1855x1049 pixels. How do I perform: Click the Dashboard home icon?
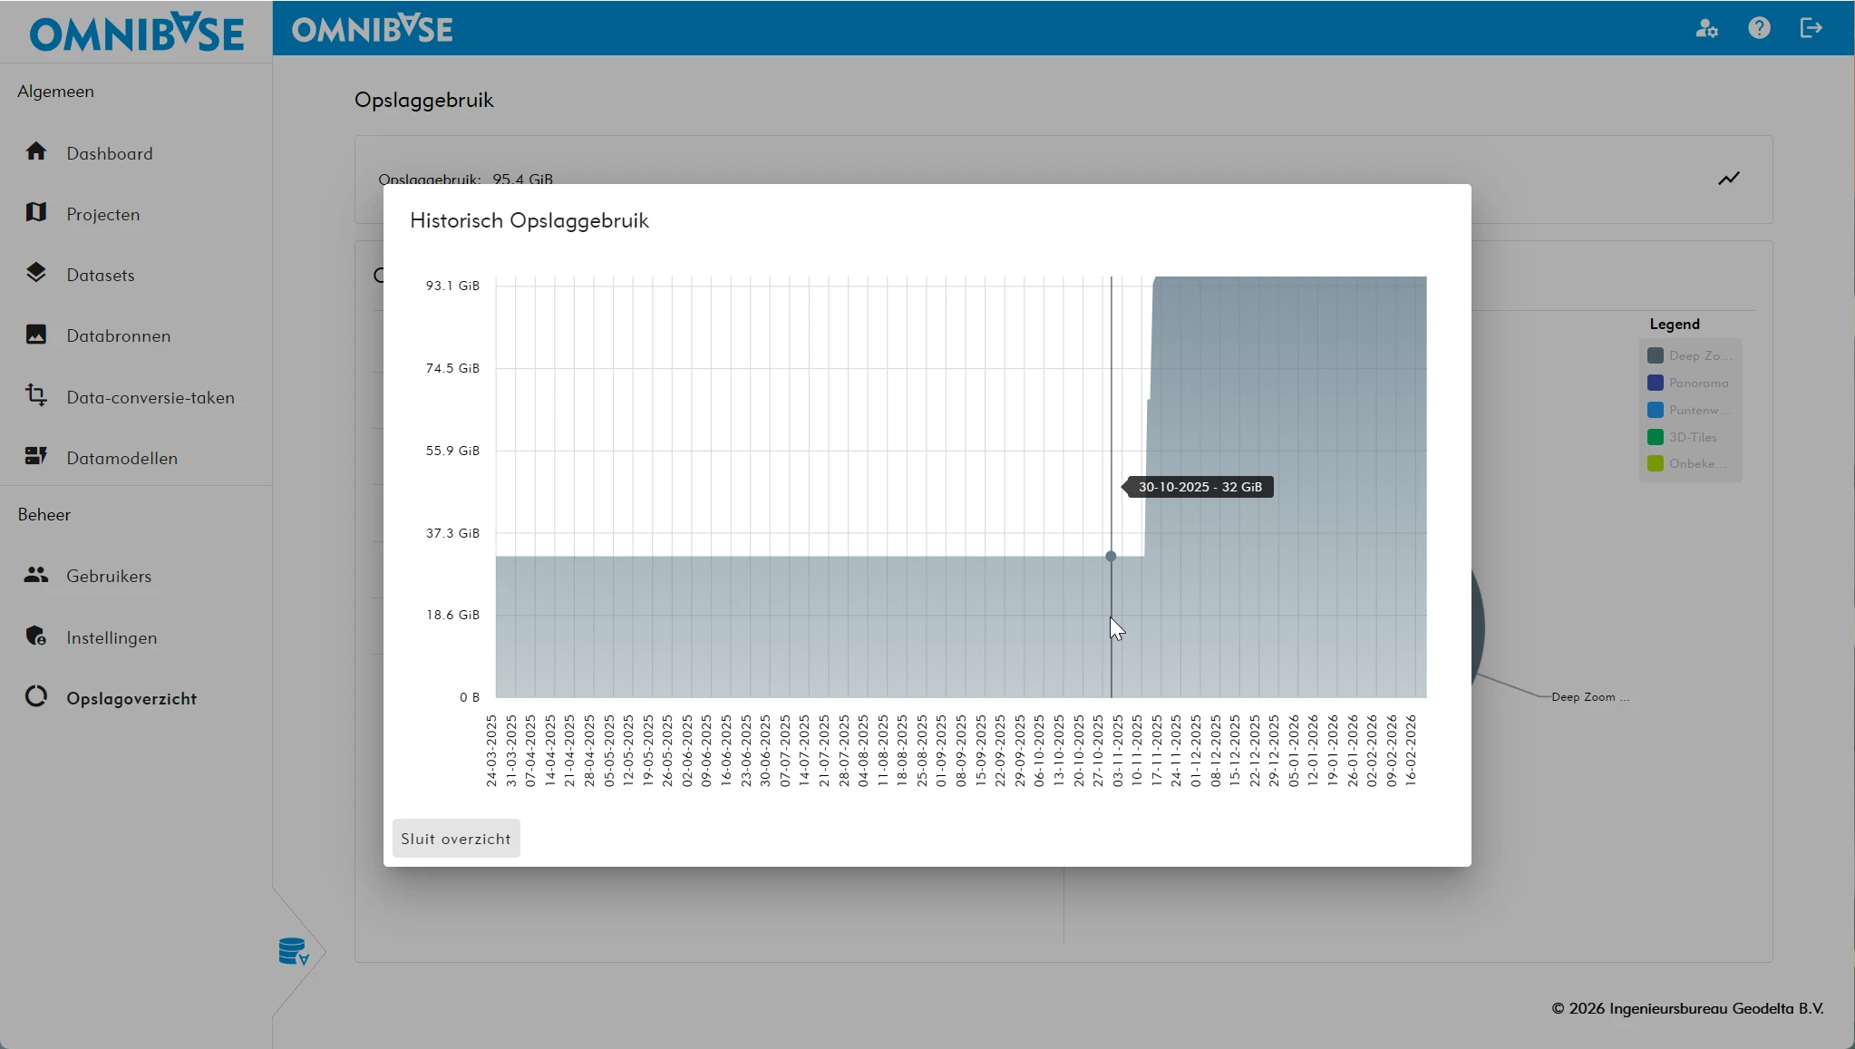(36, 151)
